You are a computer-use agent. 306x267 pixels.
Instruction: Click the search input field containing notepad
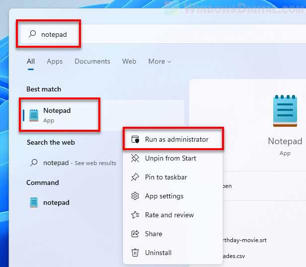(163, 34)
